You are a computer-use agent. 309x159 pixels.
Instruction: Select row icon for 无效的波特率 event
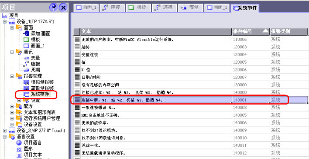coord(77,122)
